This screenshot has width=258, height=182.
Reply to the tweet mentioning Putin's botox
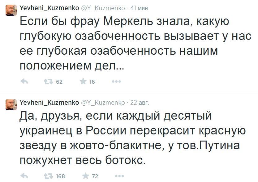pyautogui.click(x=24, y=176)
